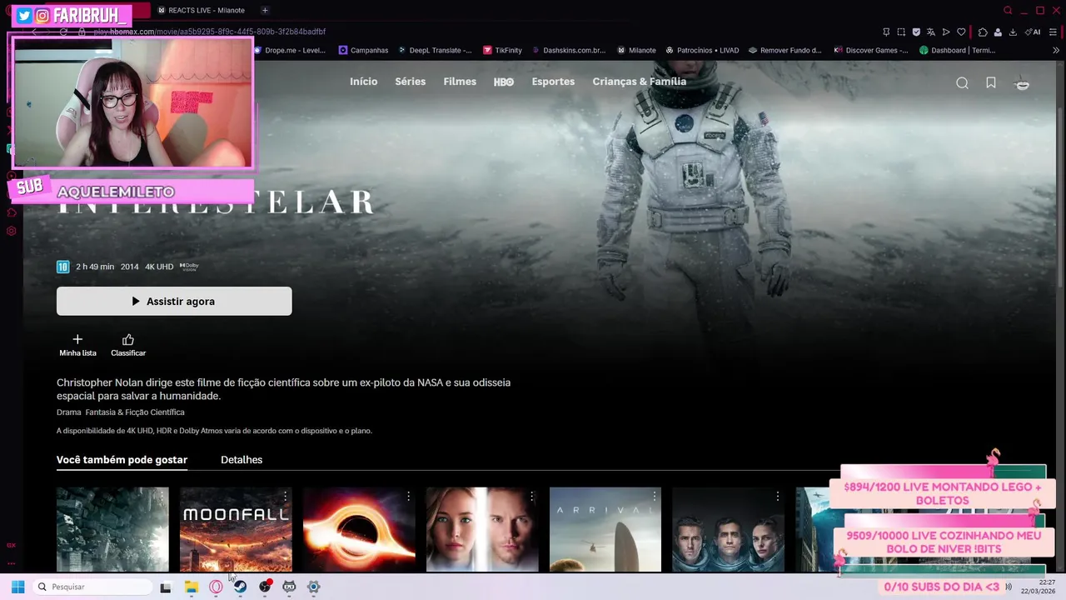
Task: Click the tab search magnifier in title bar
Action: pyautogui.click(x=1008, y=10)
